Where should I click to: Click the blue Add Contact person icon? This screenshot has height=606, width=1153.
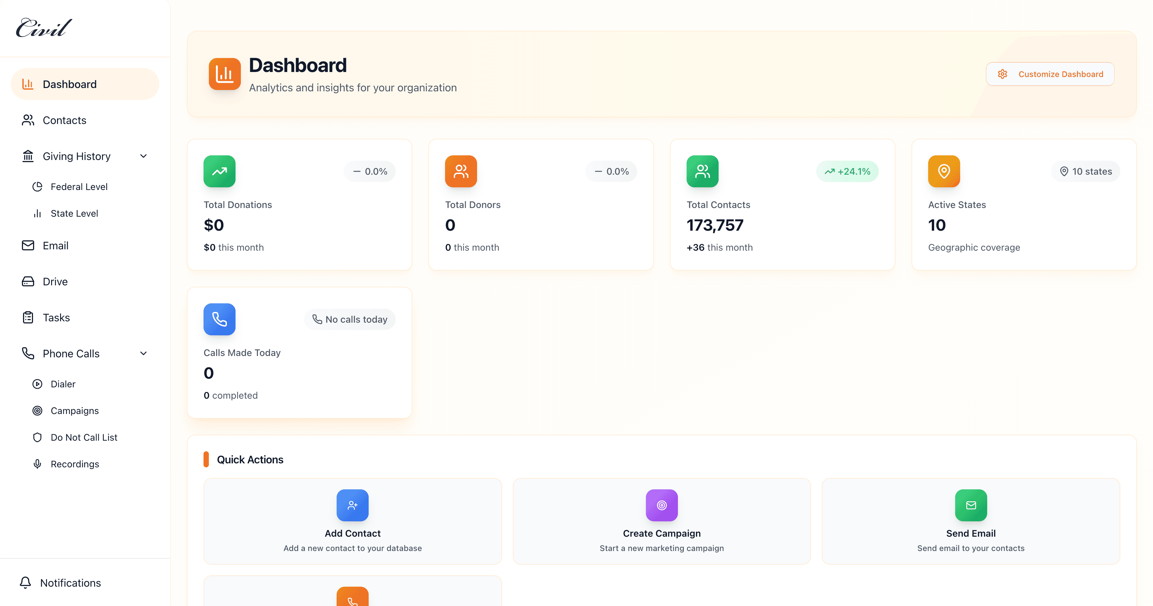(353, 505)
